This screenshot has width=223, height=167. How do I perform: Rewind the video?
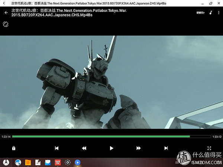pos(84,148)
